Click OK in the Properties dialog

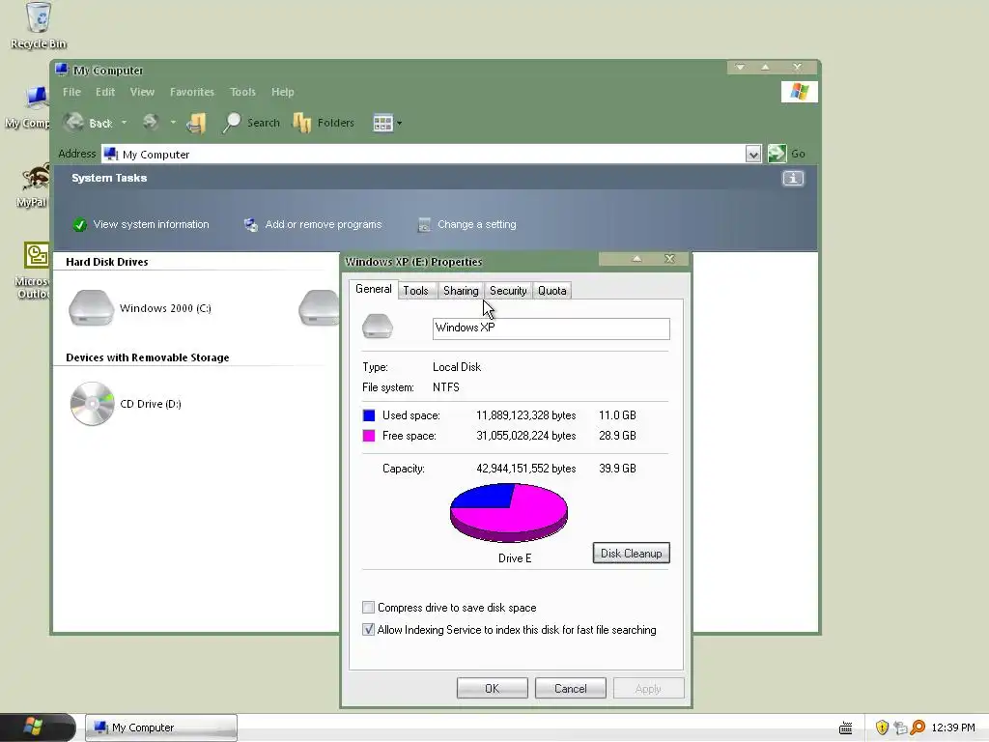(492, 688)
